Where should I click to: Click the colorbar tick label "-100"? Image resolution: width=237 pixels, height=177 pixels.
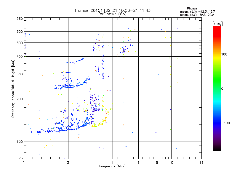[225, 123]
